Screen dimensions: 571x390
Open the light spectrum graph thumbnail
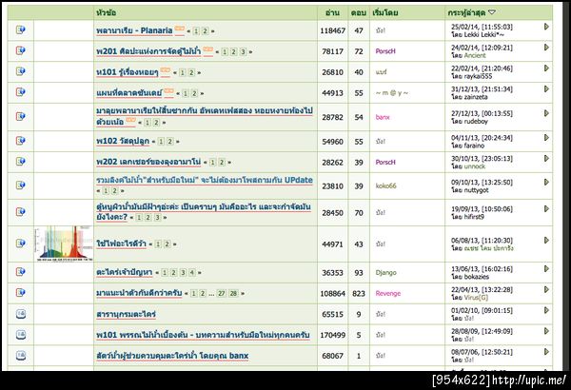tap(64, 244)
